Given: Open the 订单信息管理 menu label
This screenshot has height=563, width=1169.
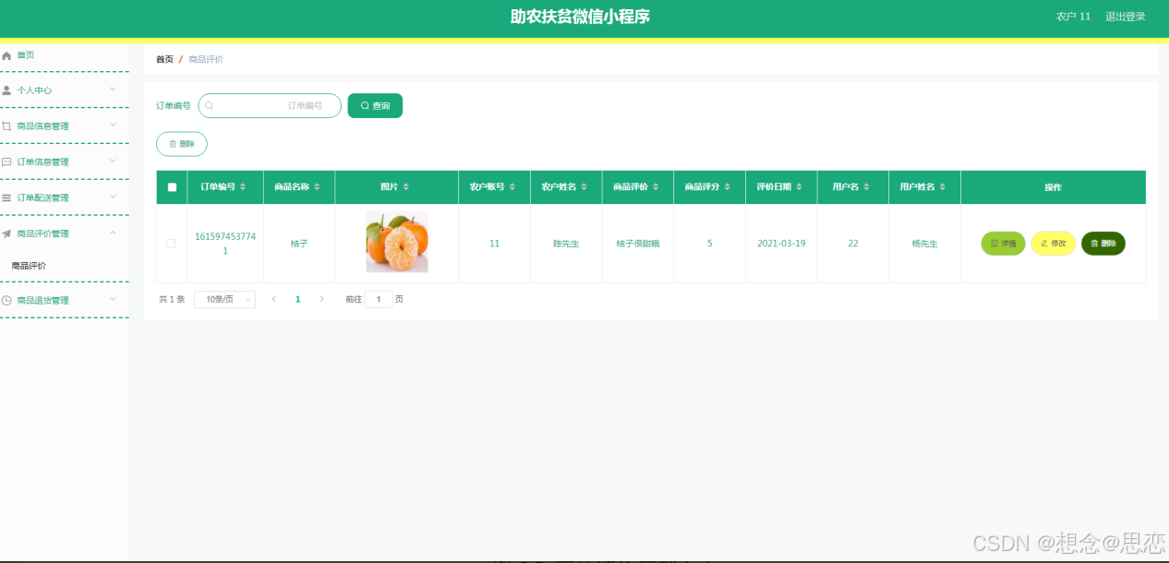Looking at the screenshot, I should pyautogui.click(x=42, y=162).
